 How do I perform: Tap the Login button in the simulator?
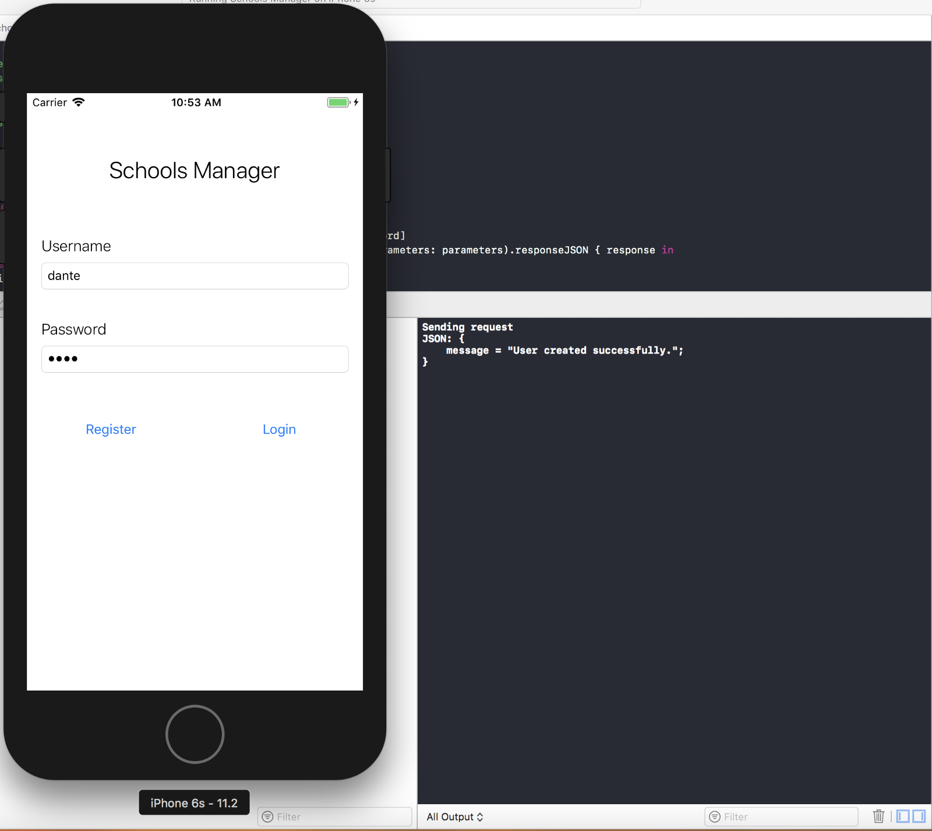coord(279,429)
